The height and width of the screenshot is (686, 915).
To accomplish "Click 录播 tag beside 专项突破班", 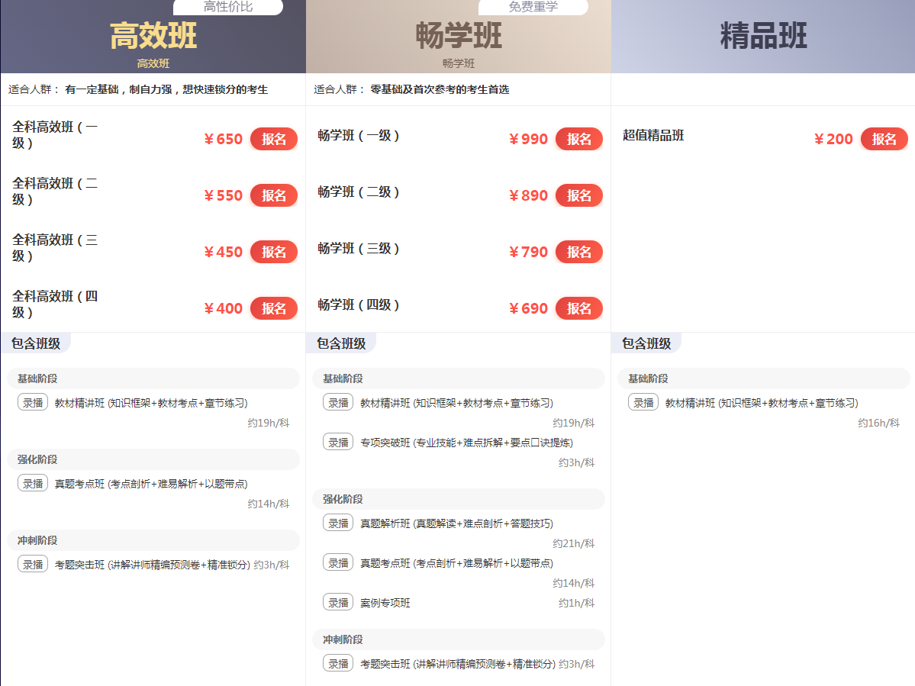I will point(339,443).
